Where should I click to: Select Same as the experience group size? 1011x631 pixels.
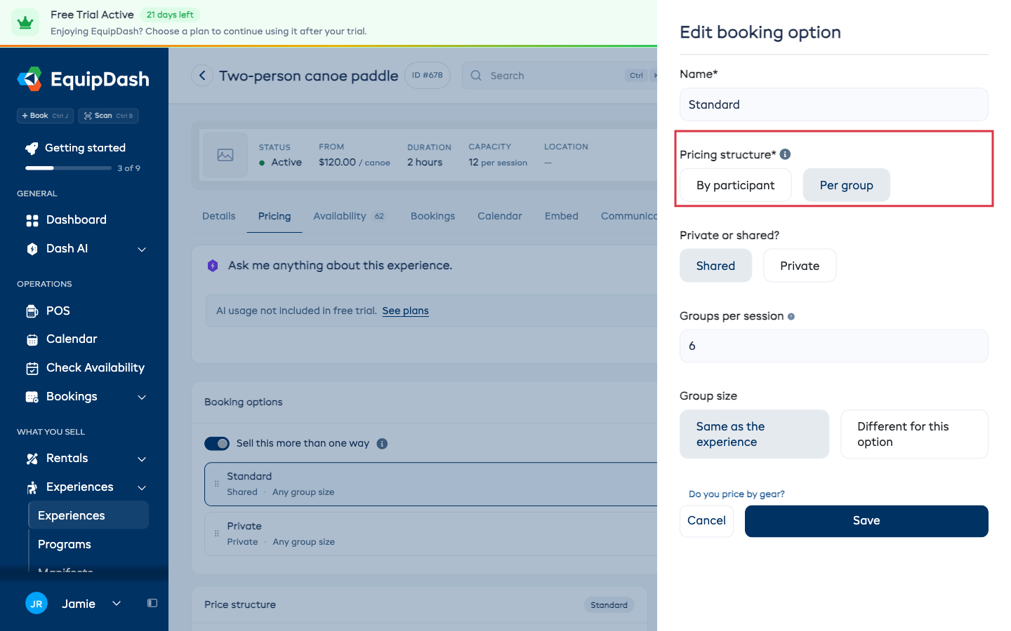pyautogui.click(x=754, y=434)
